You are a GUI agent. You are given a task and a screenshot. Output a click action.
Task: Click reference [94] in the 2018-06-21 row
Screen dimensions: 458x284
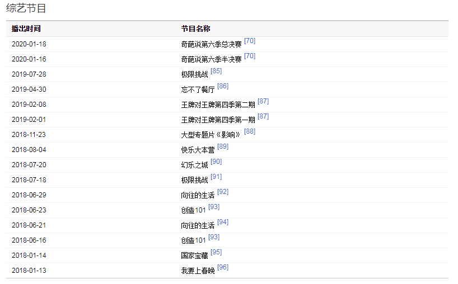click(x=223, y=222)
